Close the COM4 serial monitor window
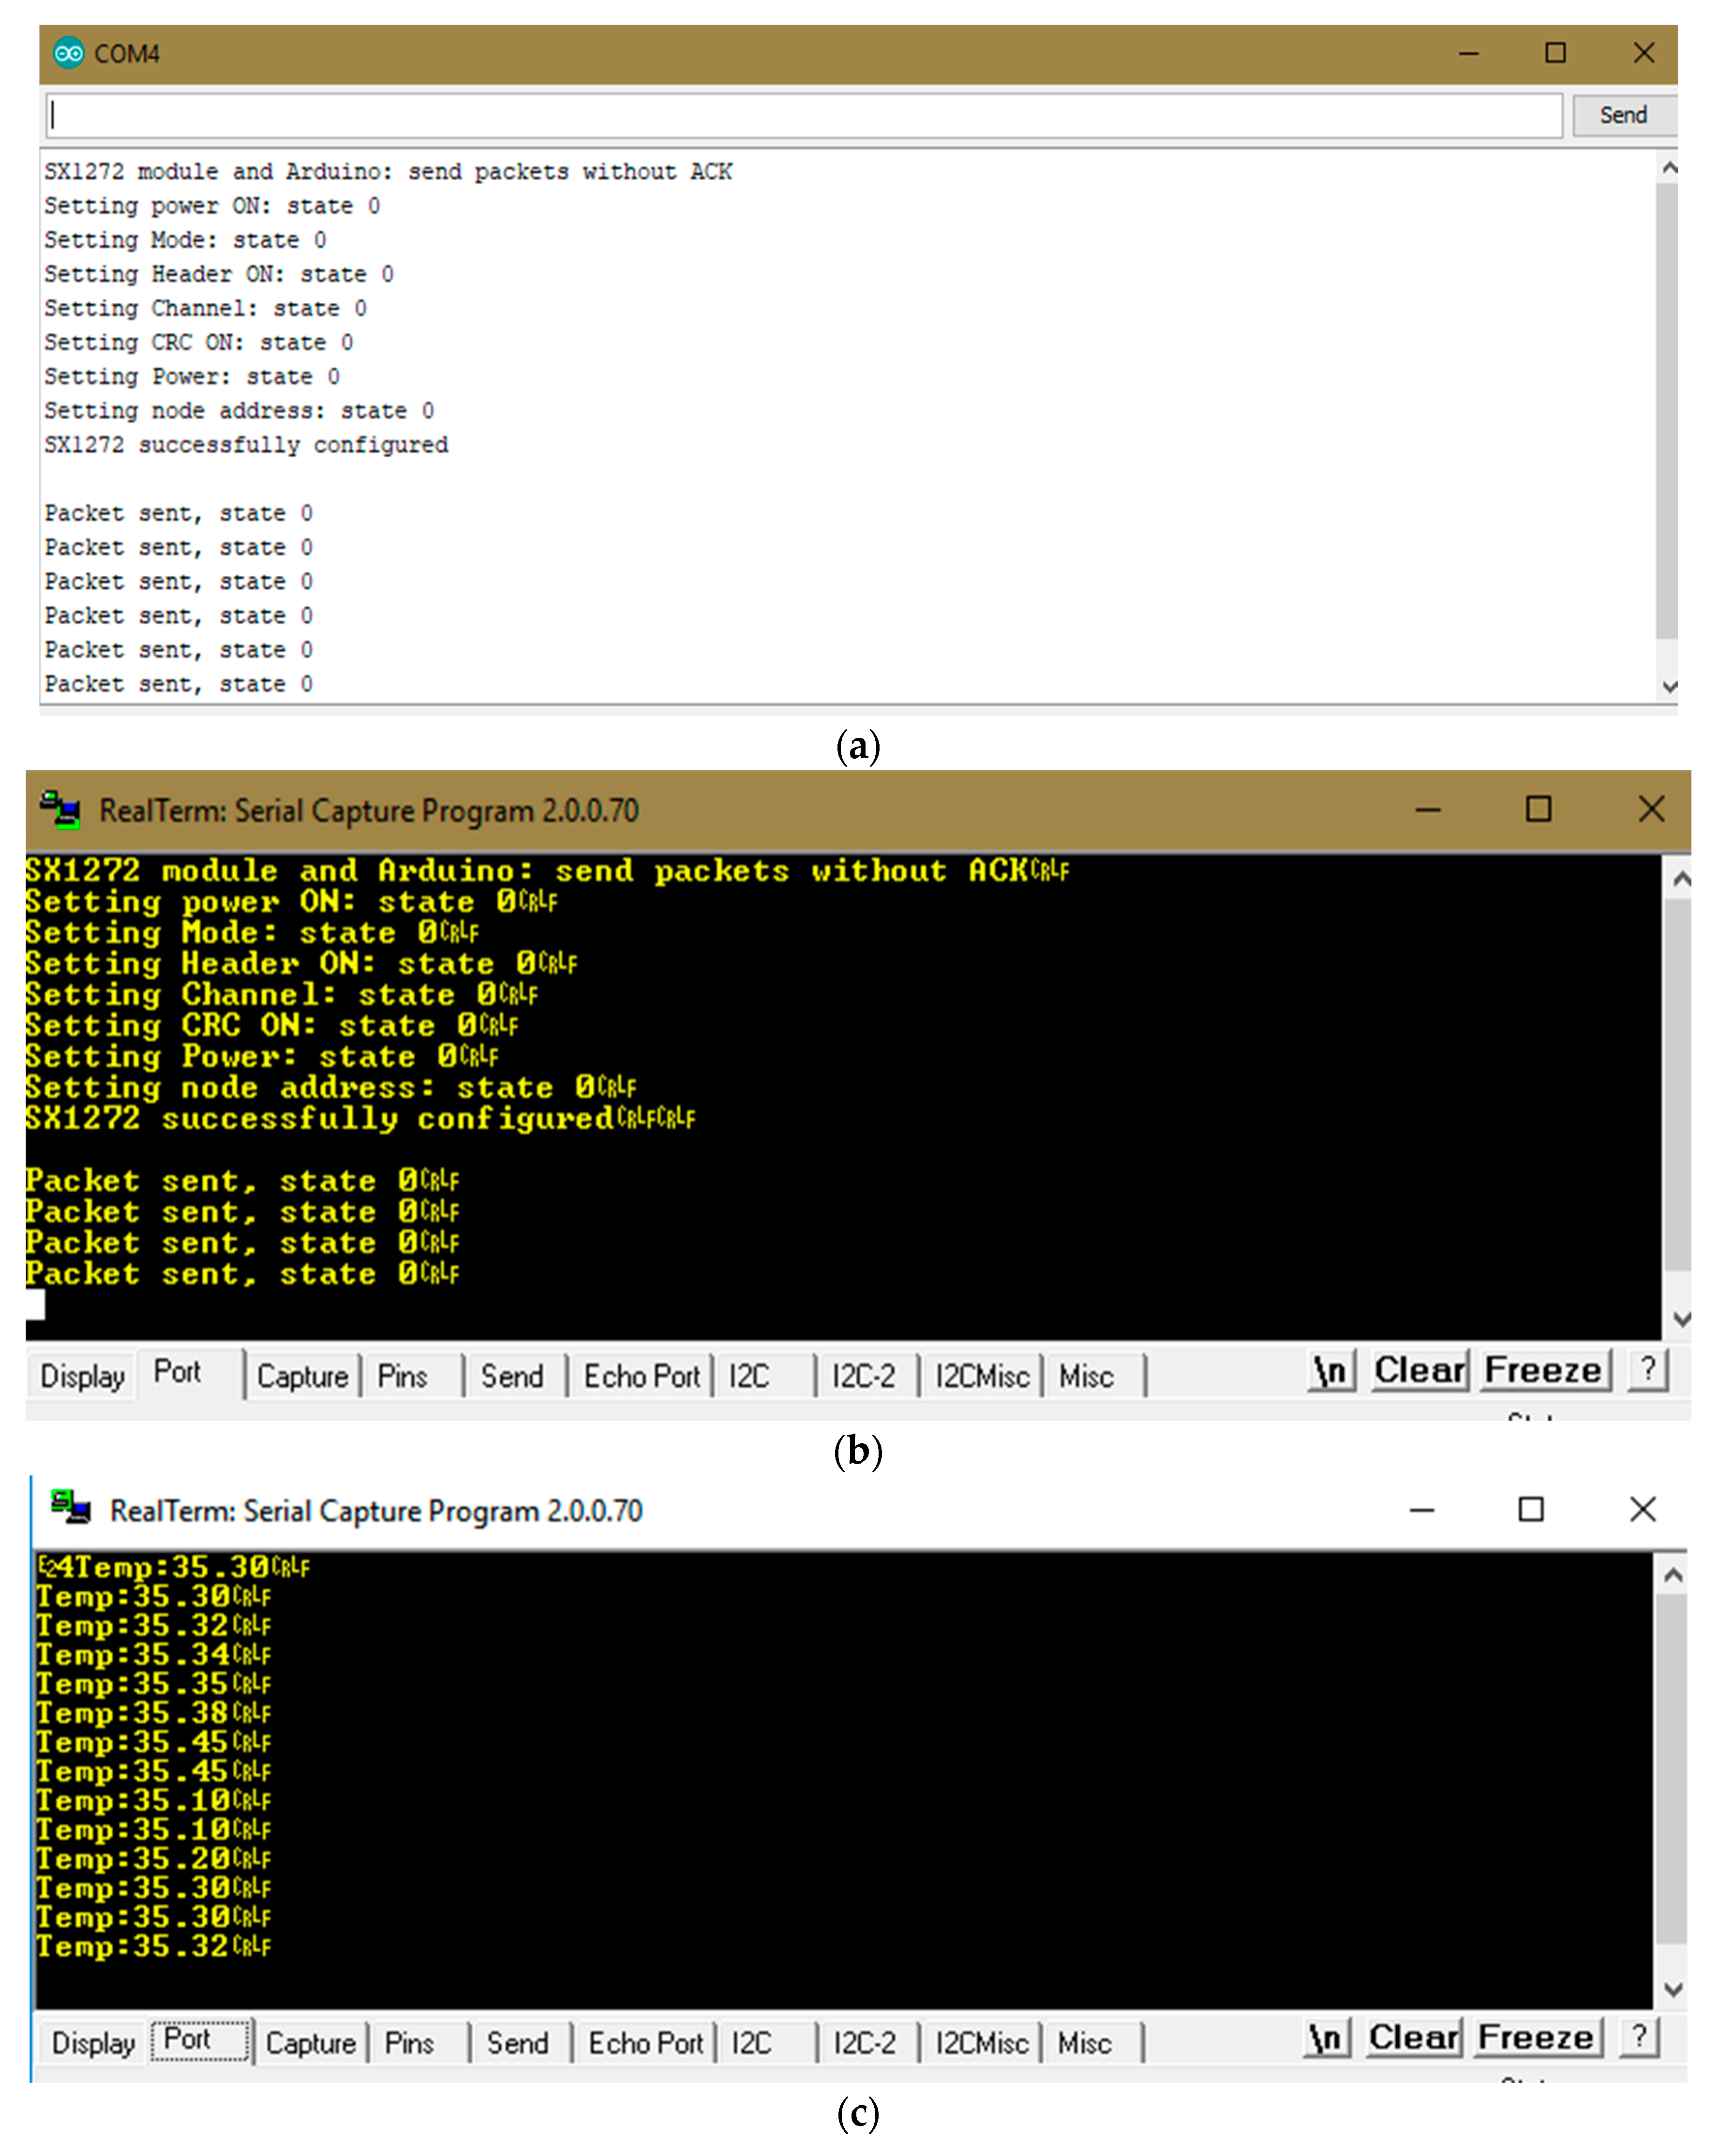The width and height of the screenshot is (1718, 2156). (1643, 53)
